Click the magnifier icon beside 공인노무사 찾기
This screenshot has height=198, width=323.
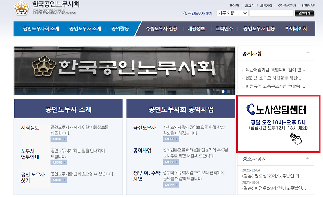[185, 13]
